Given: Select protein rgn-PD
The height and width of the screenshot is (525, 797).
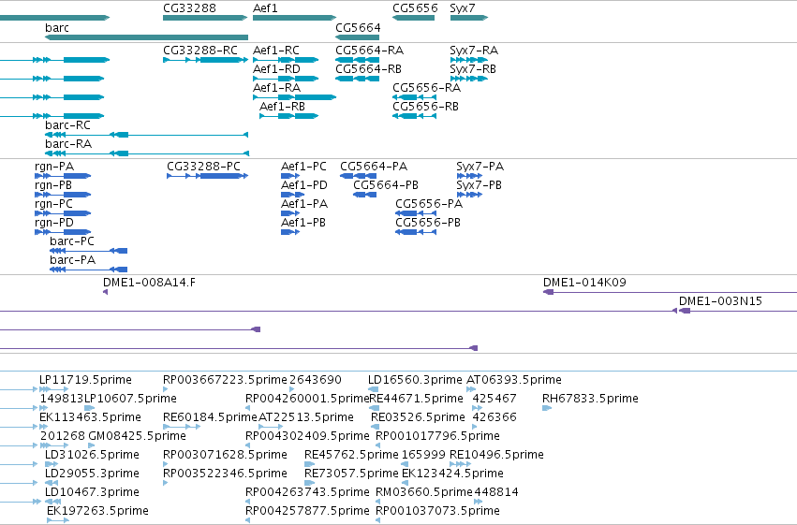Looking at the screenshot, I should 54,223.
